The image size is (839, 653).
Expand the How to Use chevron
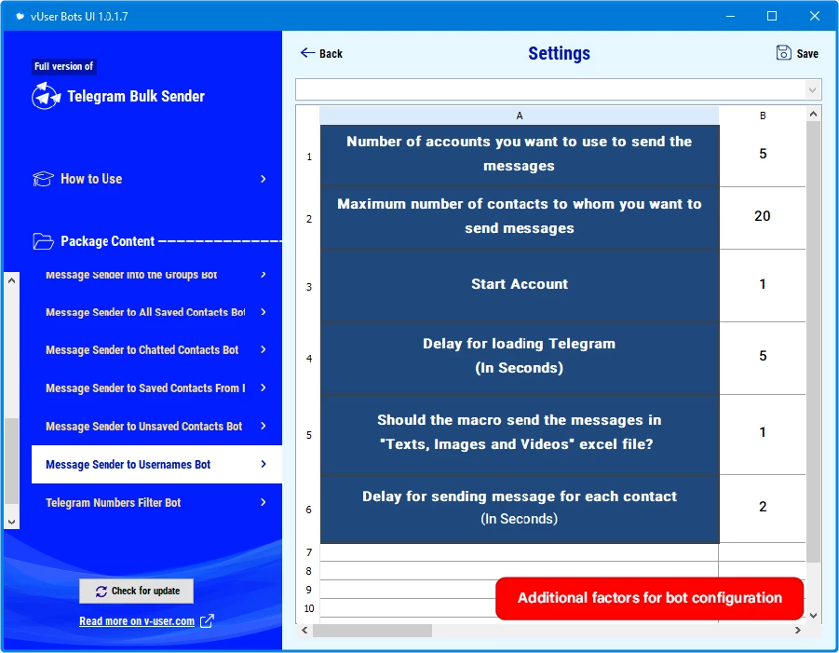263,179
